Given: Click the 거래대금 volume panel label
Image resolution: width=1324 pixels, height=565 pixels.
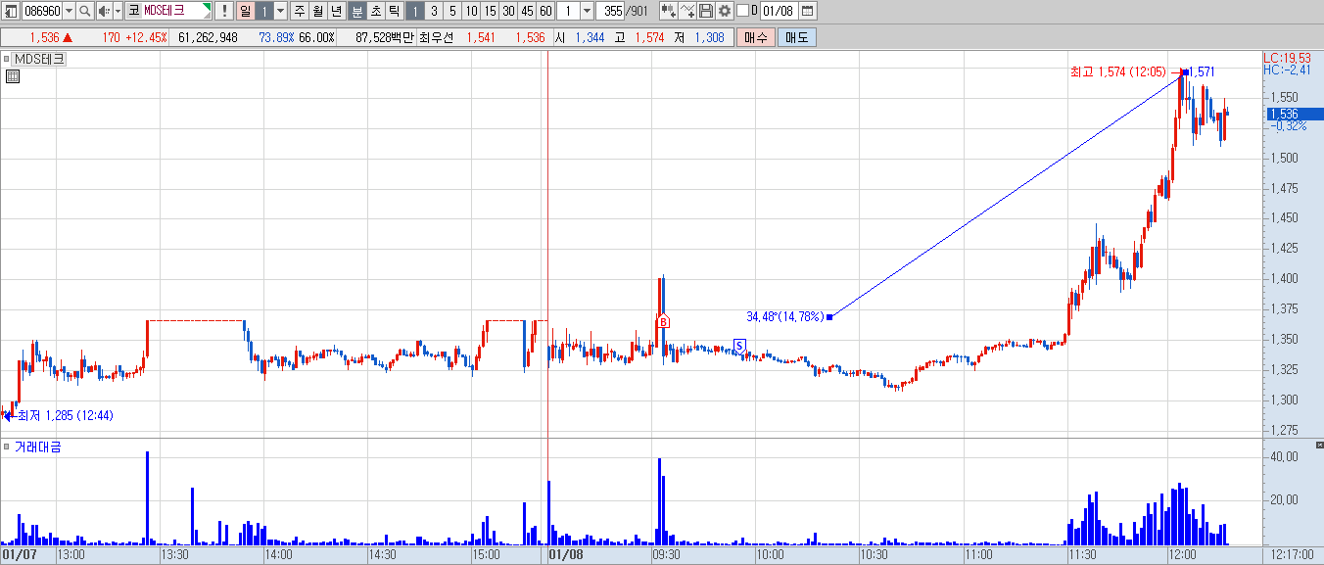Looking at the screenshot, I should [x=37, y=447].
